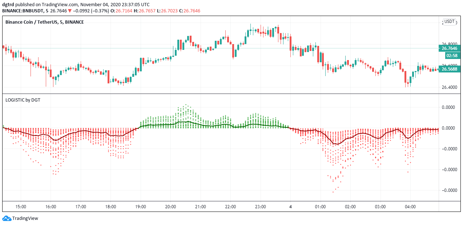The width and height of the screenshot is (463, 225).
Task: Click the date marker 4 on time axis
Action: click(x=291, y=207)
